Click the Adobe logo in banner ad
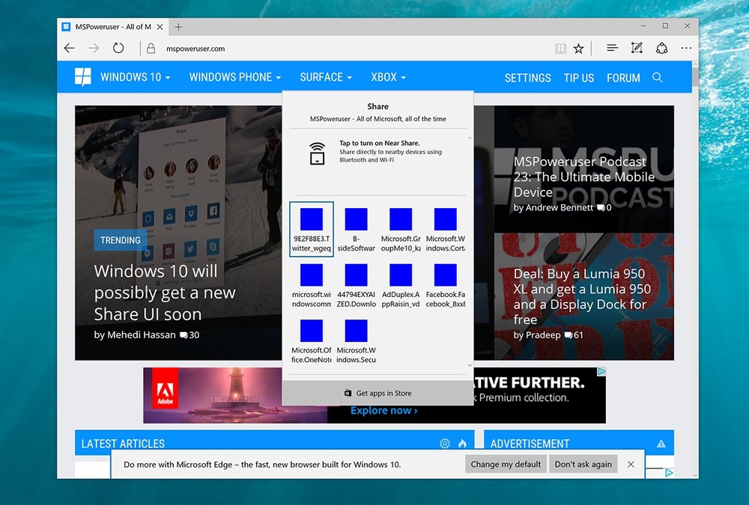The height and width of the screenshot is (505, 749). tap(166, 388)
